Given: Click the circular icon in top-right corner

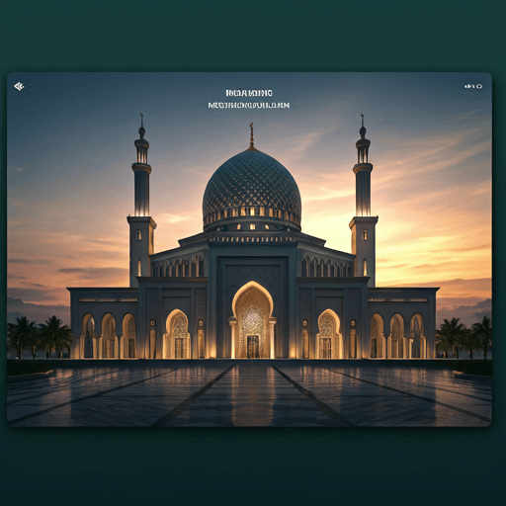Looking at the screenshot, I should tap(479, 87).
